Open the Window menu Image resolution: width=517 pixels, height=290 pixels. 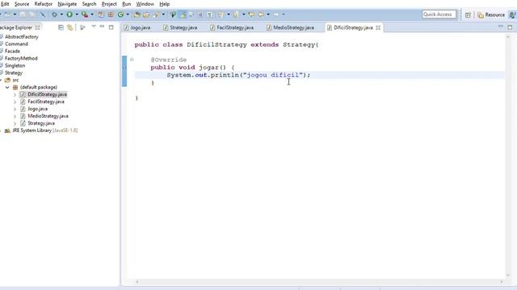[x=145, y=4]
